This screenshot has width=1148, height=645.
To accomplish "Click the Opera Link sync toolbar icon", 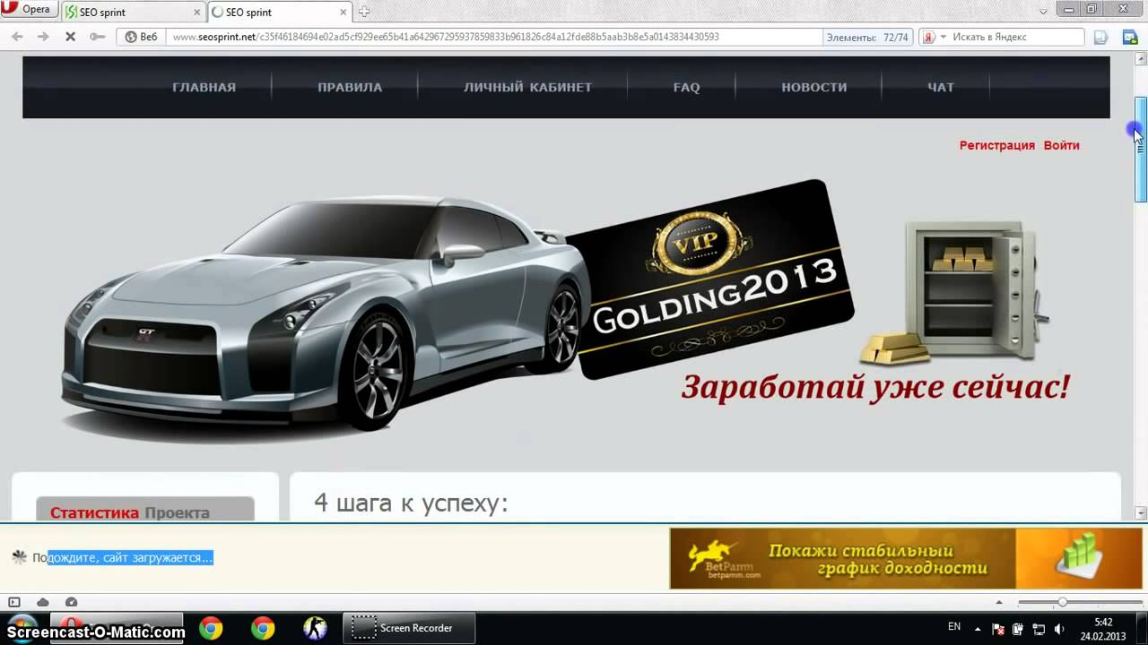I will [x=1101, y=37].
